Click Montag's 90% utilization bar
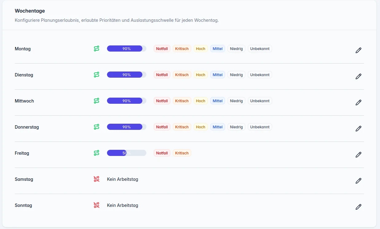 click(127, 49)
